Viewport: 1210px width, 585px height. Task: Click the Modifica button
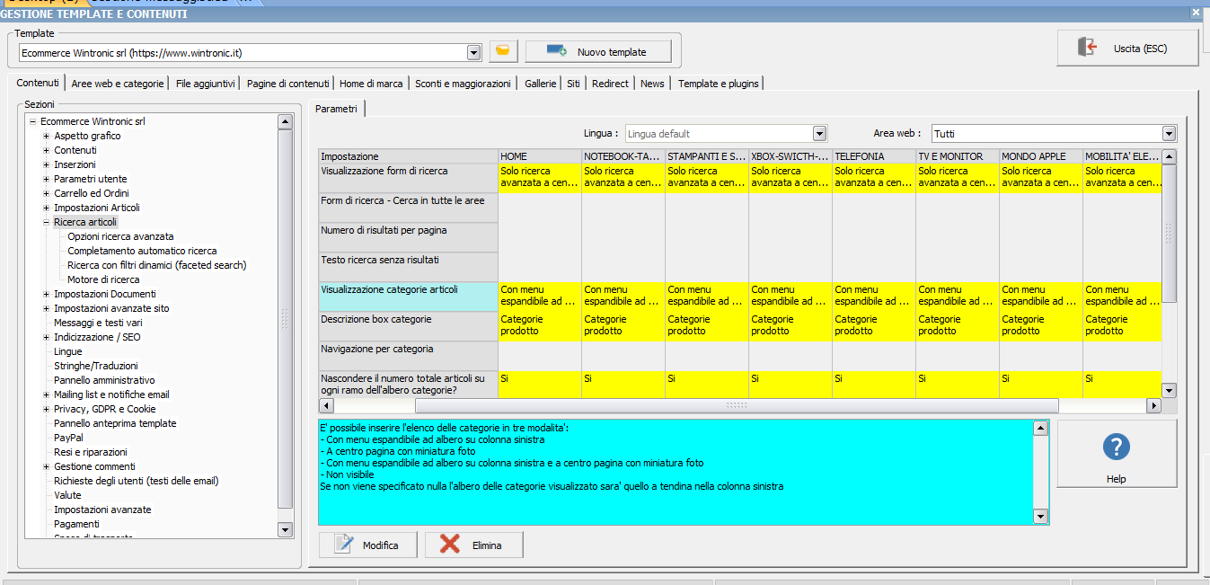click(368, 545)
